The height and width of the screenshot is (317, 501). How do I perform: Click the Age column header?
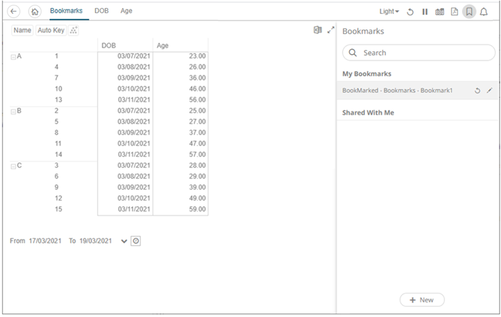180,45
